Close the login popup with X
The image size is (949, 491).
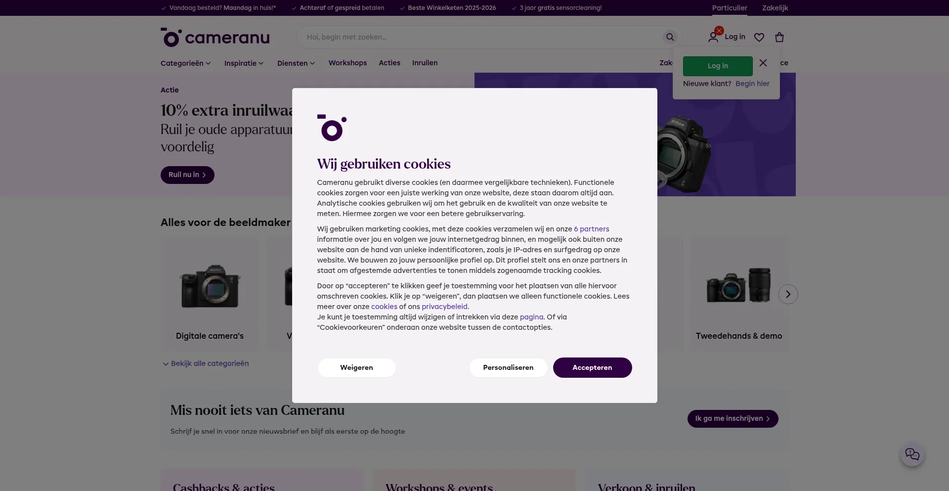point(763,63)
